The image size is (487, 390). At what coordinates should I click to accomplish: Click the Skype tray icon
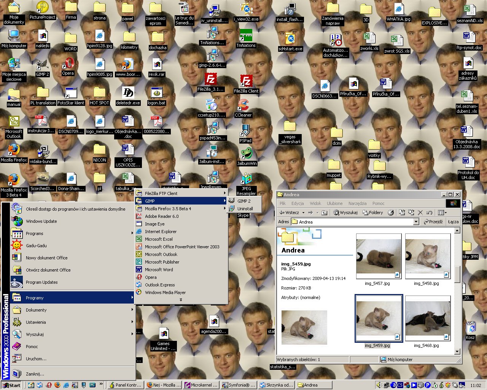click(455, 385)
